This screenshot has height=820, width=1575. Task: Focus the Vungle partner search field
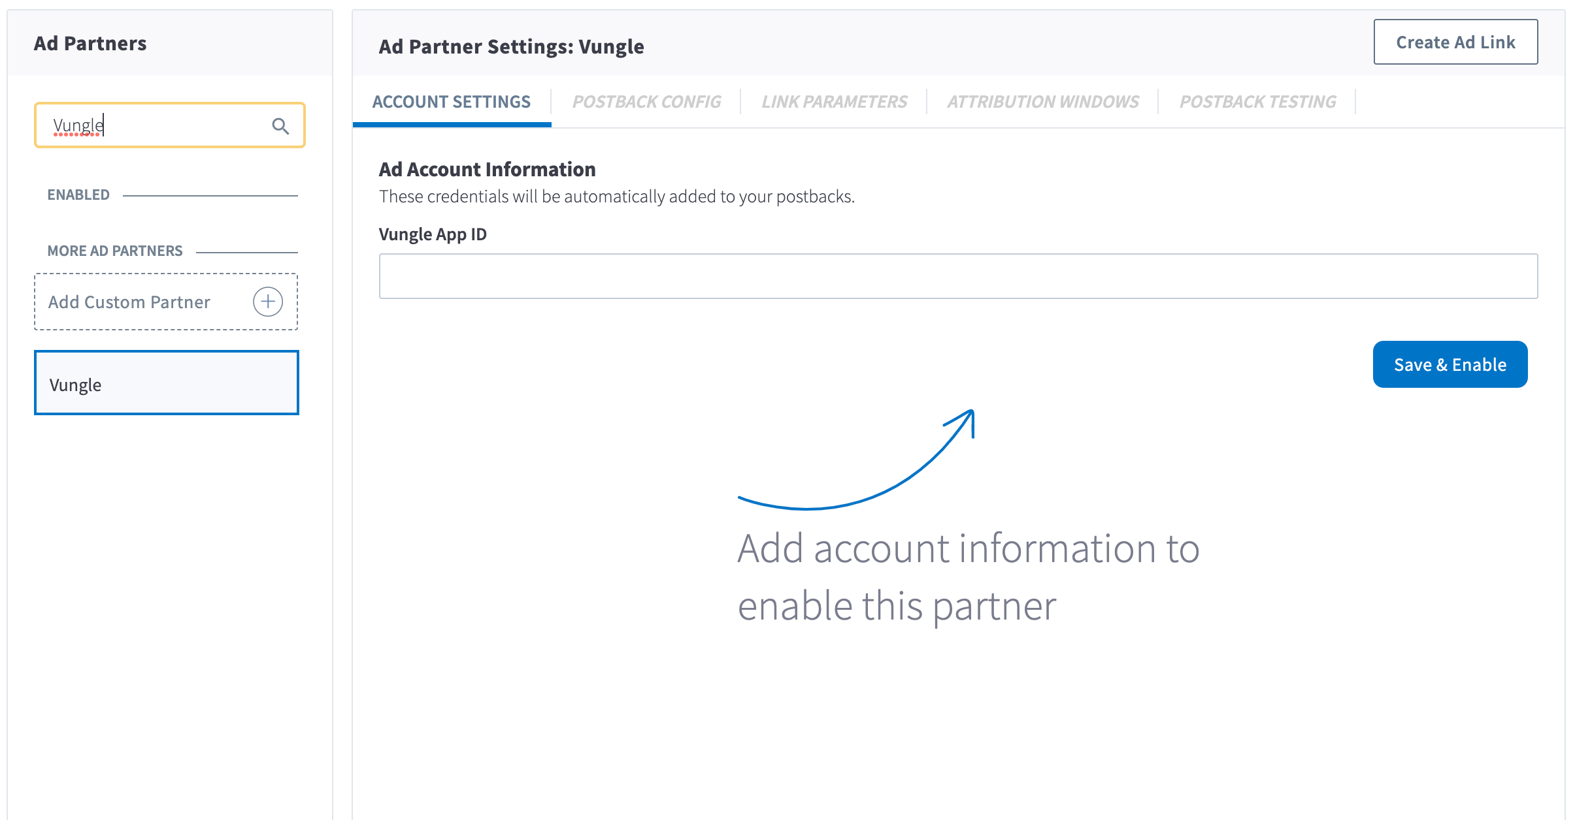pyautogui.click(x=157, y=125)
